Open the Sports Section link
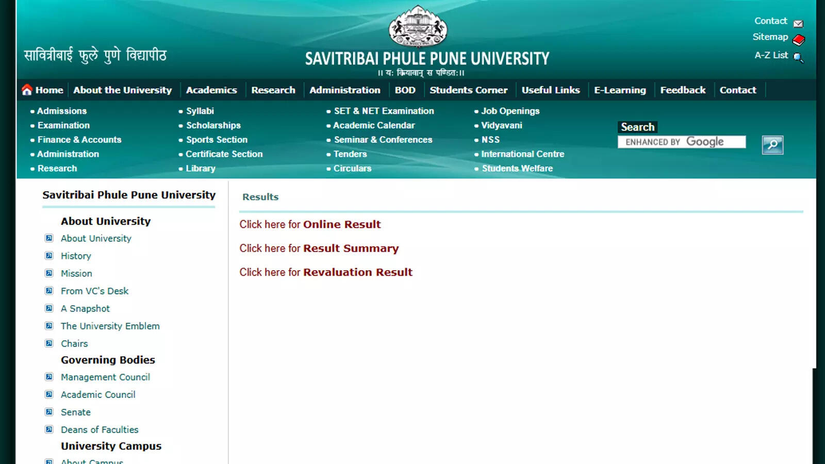The image size is (825, 464). coord(217,140)
